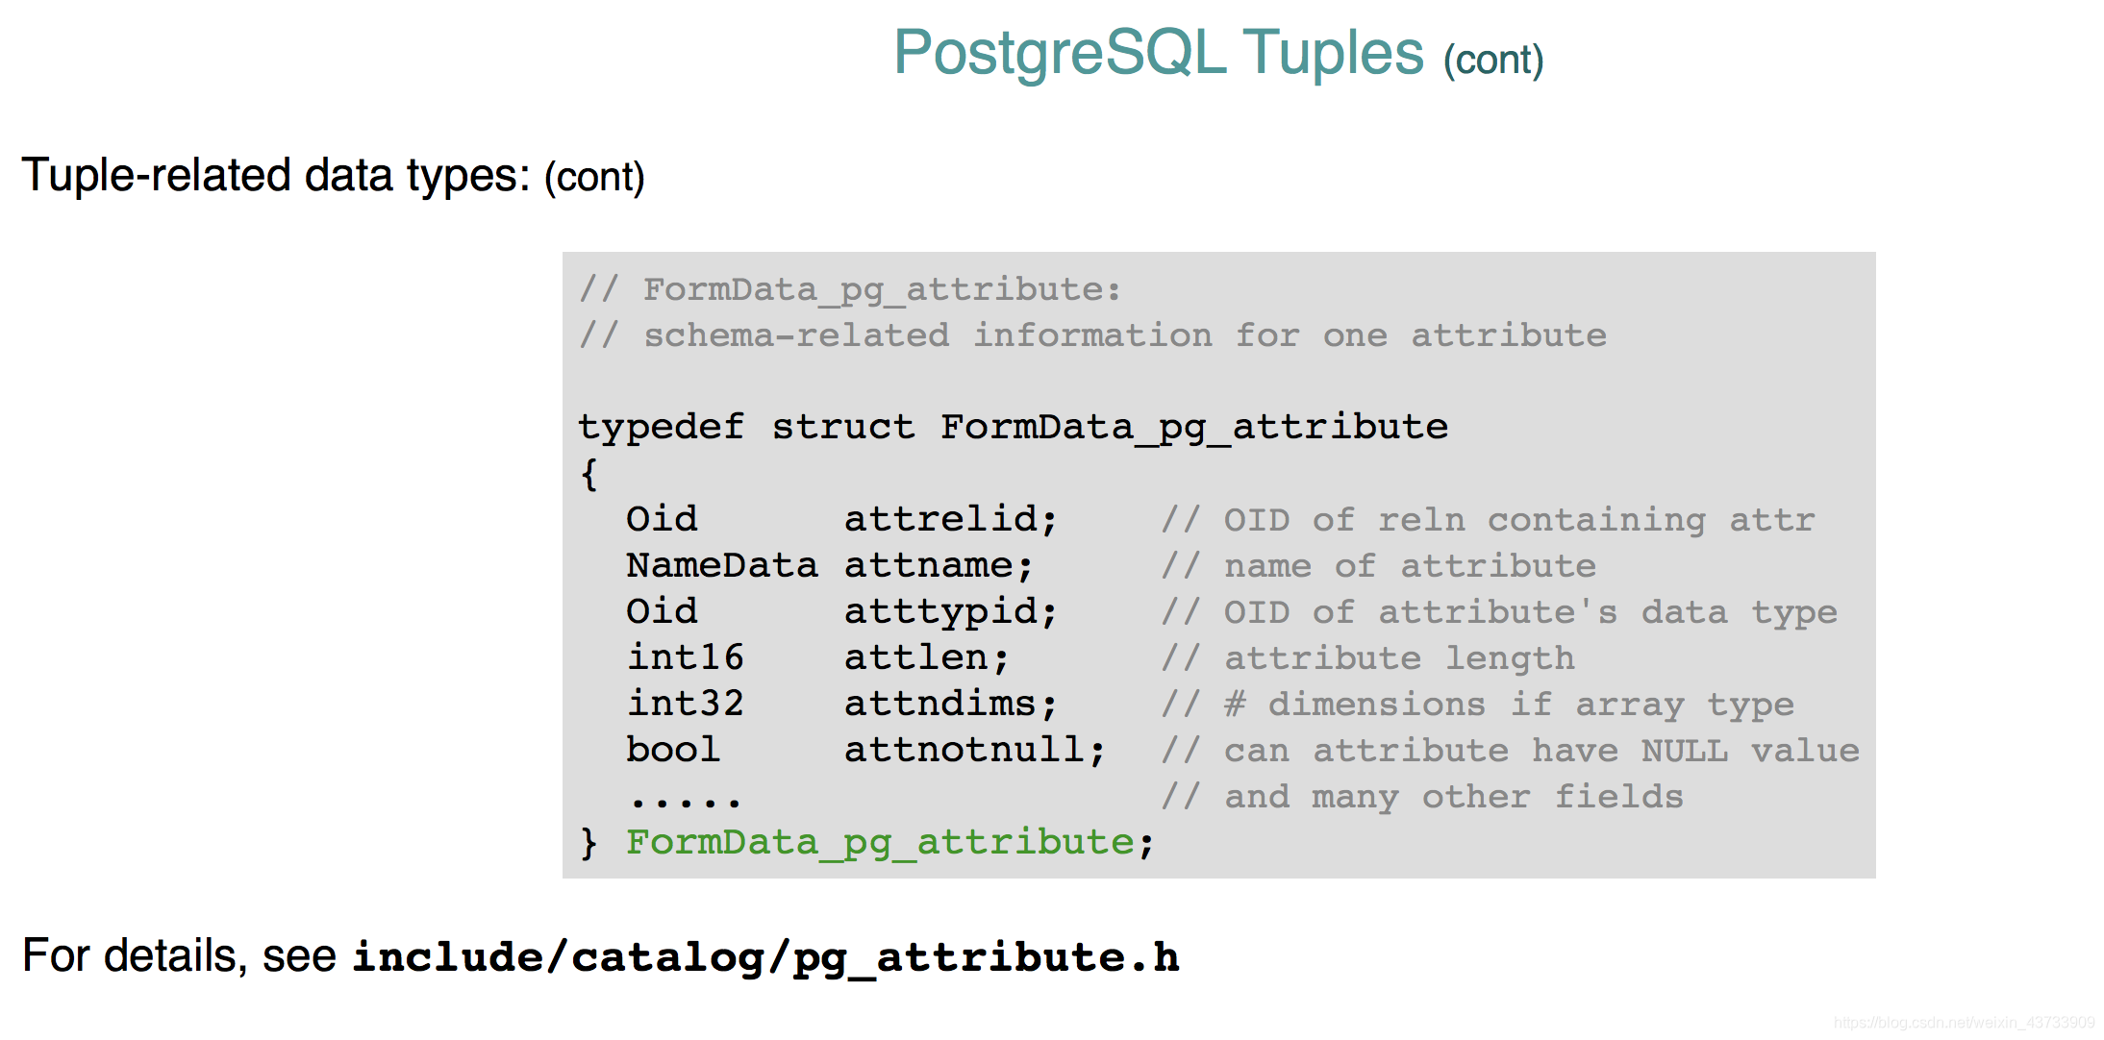Viewport: 2104px width, 1040px height.
Task: Click the NameData type keyword
Action: [721, 565]
